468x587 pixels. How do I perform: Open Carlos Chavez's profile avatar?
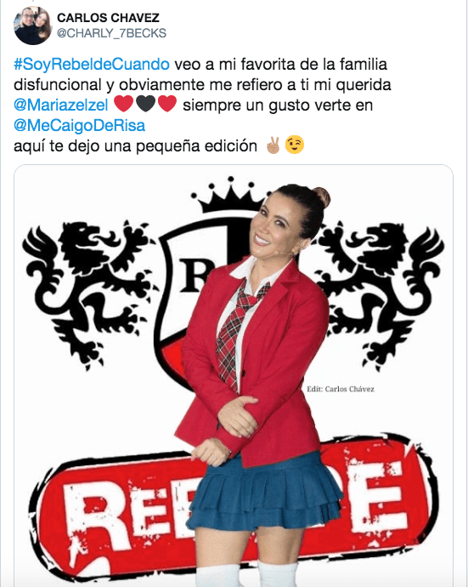click(x=33, y=26)
